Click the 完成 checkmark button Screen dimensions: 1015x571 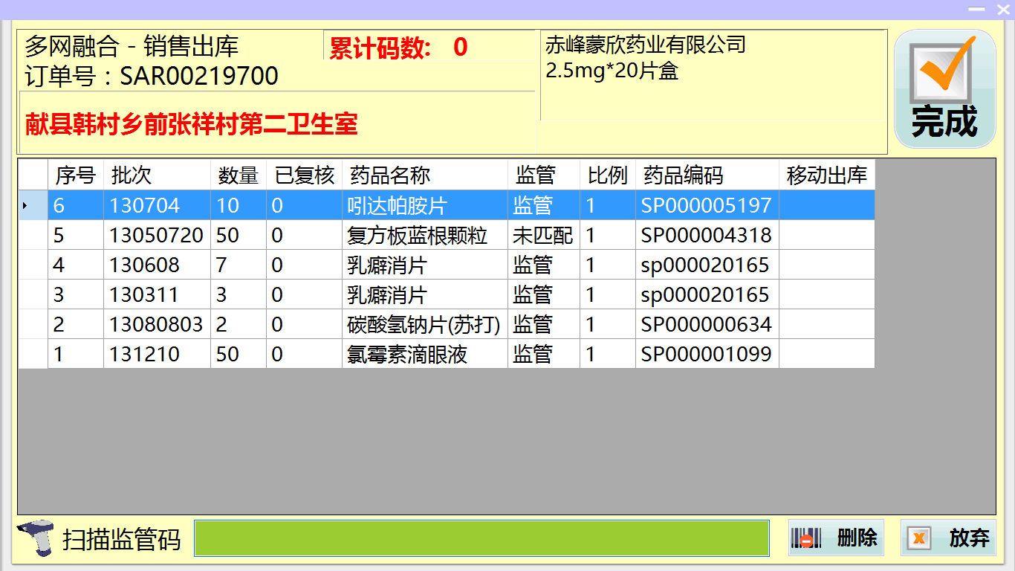point(944,89)
